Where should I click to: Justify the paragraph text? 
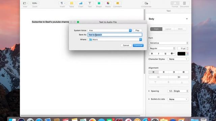pyautogui.click(x=184, y=72)
